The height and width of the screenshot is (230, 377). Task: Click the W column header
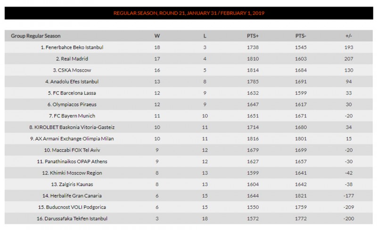(157, 36)
